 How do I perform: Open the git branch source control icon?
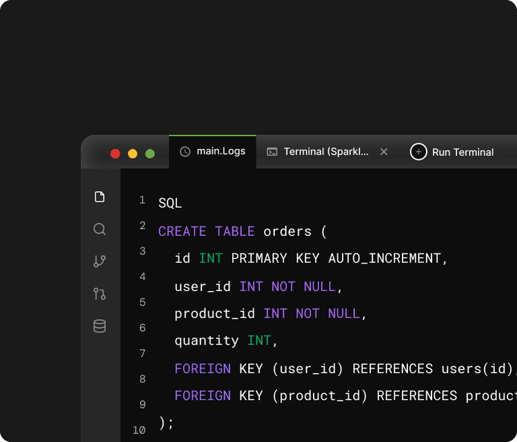point(99,261)
